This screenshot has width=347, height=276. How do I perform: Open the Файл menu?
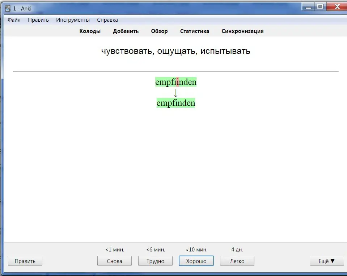point(14,20)
